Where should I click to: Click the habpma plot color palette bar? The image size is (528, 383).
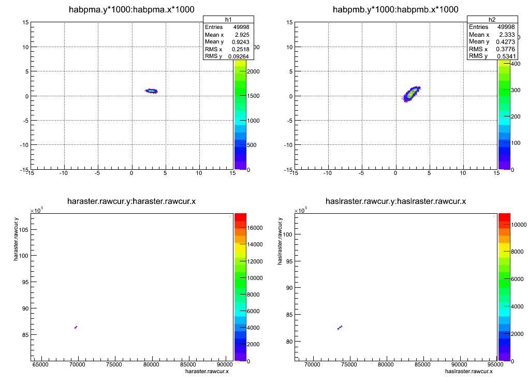(240, 114)
